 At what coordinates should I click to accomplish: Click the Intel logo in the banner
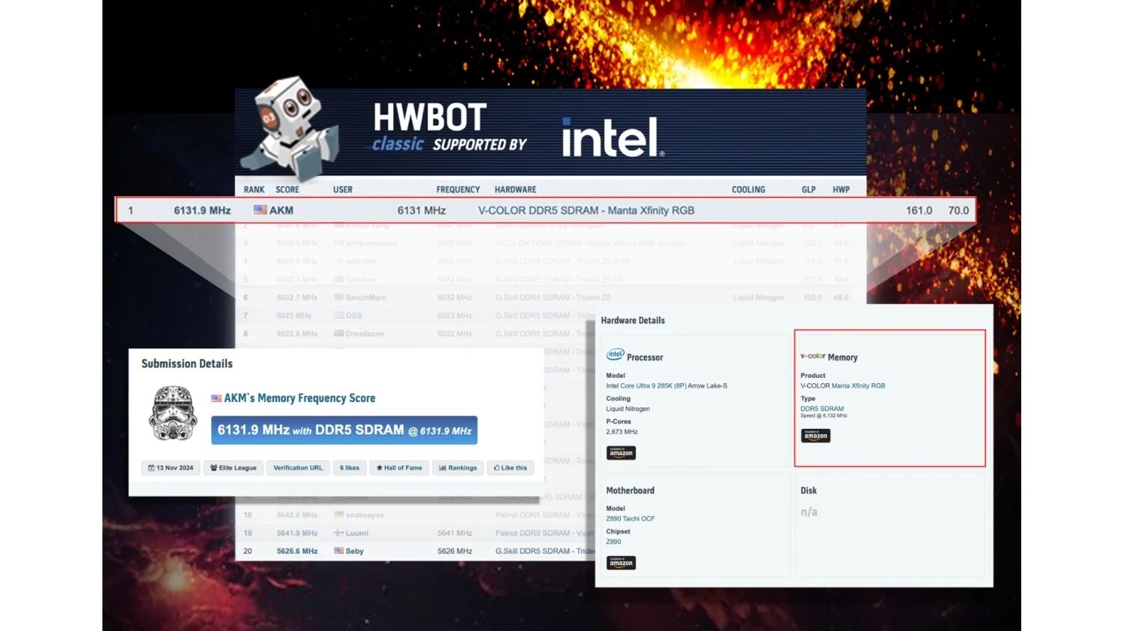(613, 137)
